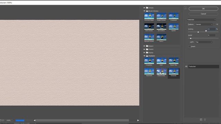
Task: Open the Light direction Top dropdown
Action: pos(204,42)
